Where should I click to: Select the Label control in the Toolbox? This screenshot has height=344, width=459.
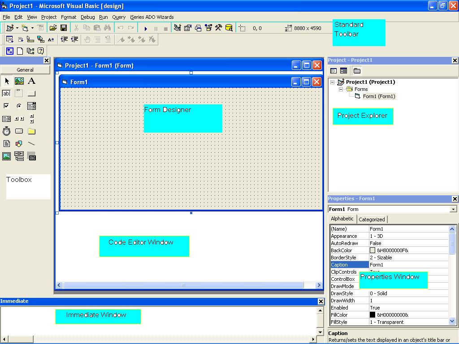[x=32, y=81]
